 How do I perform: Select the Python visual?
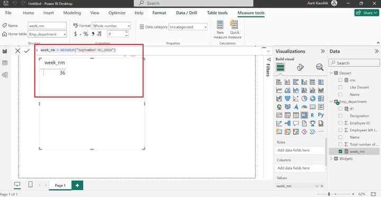(x=321, y=115)
